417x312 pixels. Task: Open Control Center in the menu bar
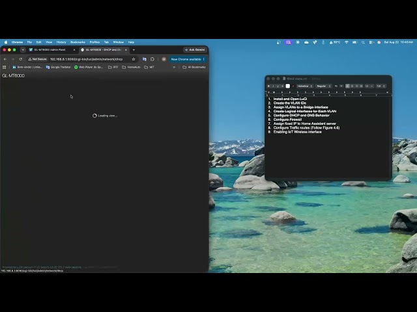coord(371,42)
